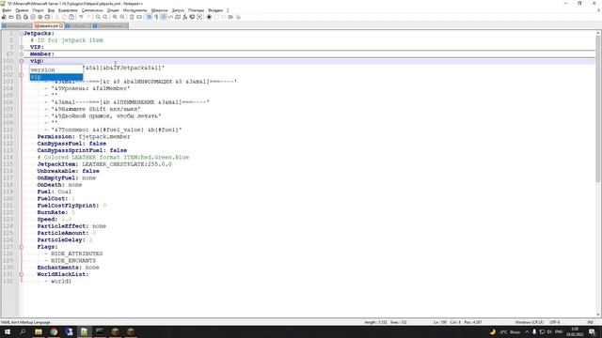602x338 pixels.
Task: Open File Explorer from the taskbar
Action: pyautogui.click(x=39, y=331)
